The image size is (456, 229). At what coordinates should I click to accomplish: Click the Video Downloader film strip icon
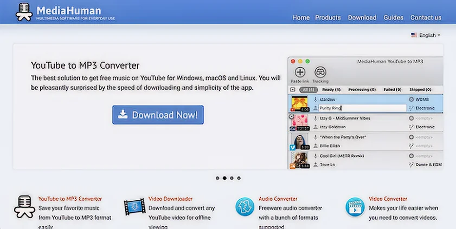pos(134,207)
